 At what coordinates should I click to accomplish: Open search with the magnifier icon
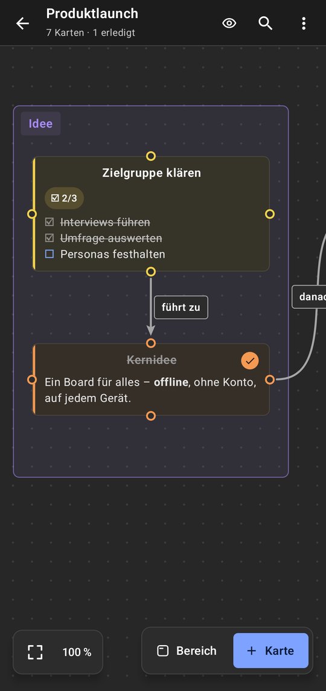click(266, 24)
